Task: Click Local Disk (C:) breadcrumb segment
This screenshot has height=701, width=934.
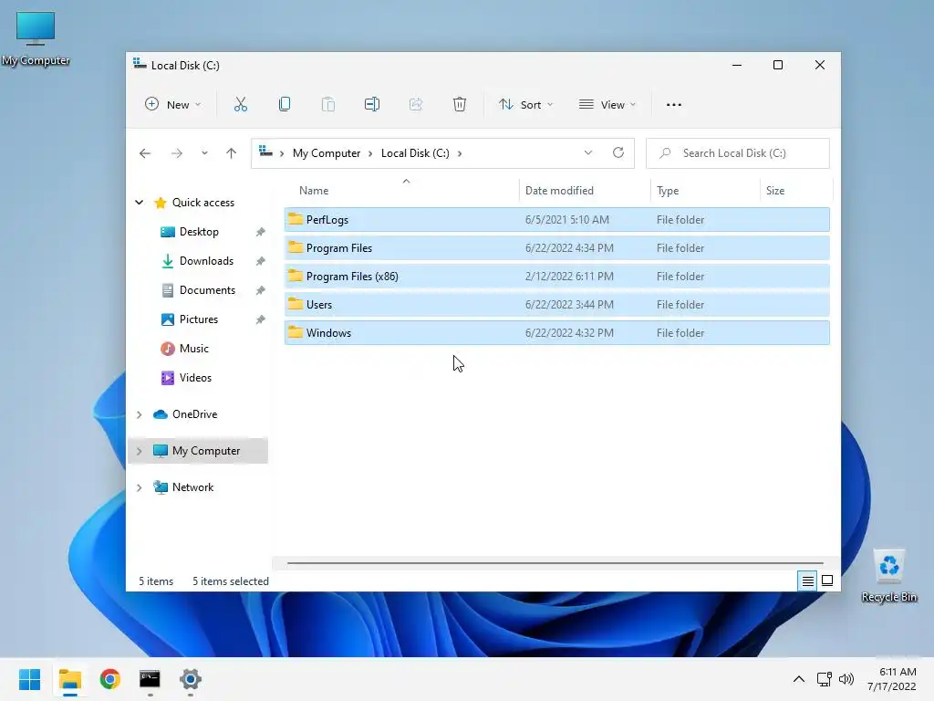Action: click(x=415, y=153)
